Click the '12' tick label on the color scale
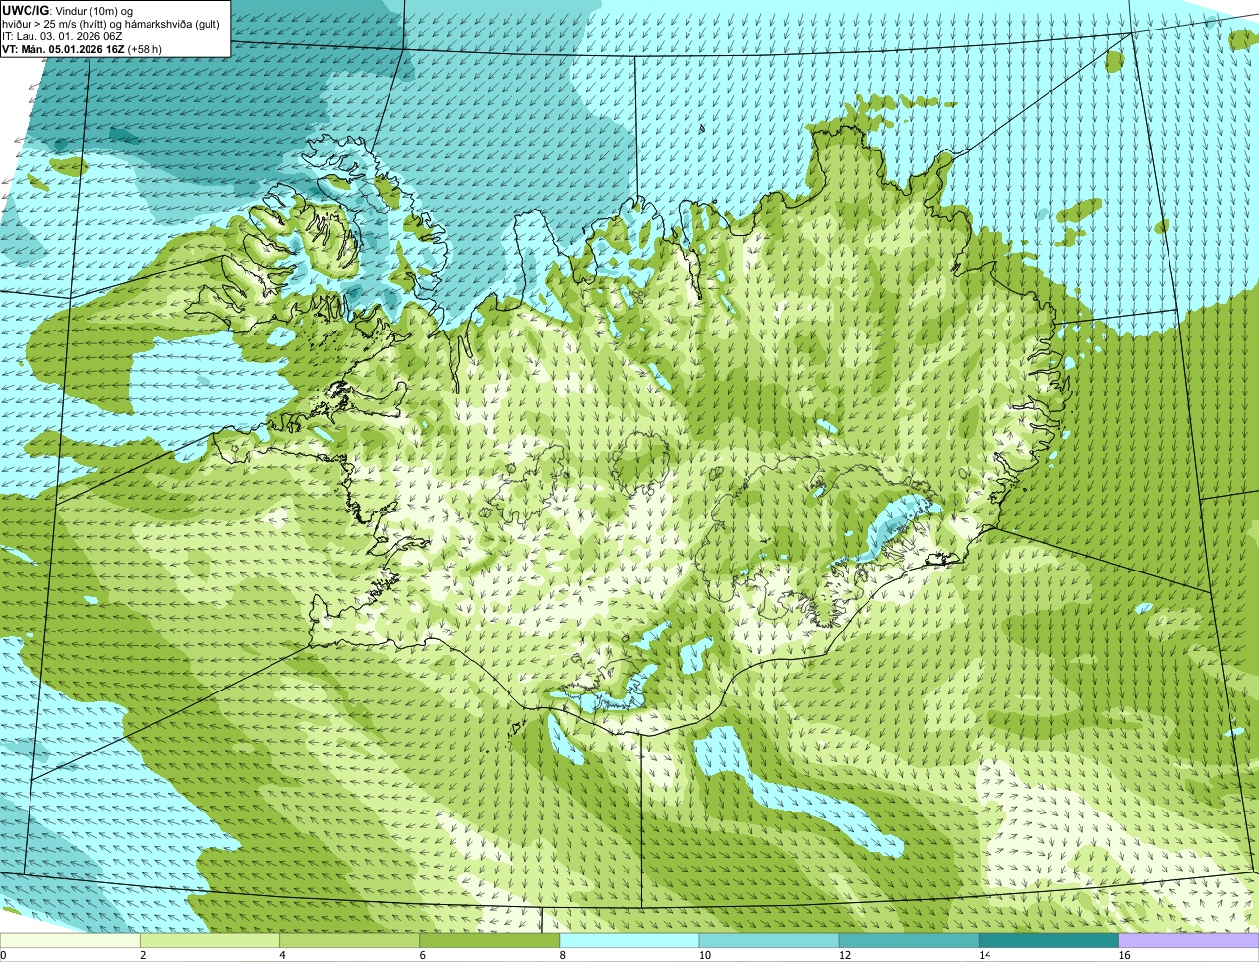The width and height of the screenshot is (1259, 962). pyautogui.click(x=844, y=955)
